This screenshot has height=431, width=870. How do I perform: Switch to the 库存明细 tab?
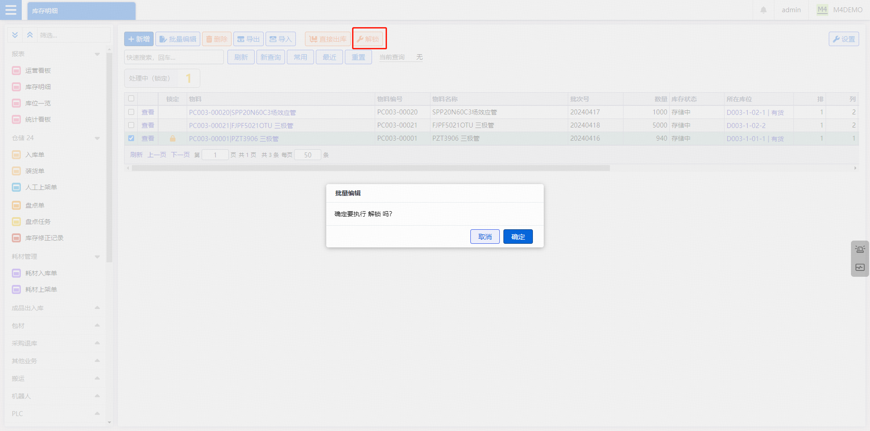82,11
